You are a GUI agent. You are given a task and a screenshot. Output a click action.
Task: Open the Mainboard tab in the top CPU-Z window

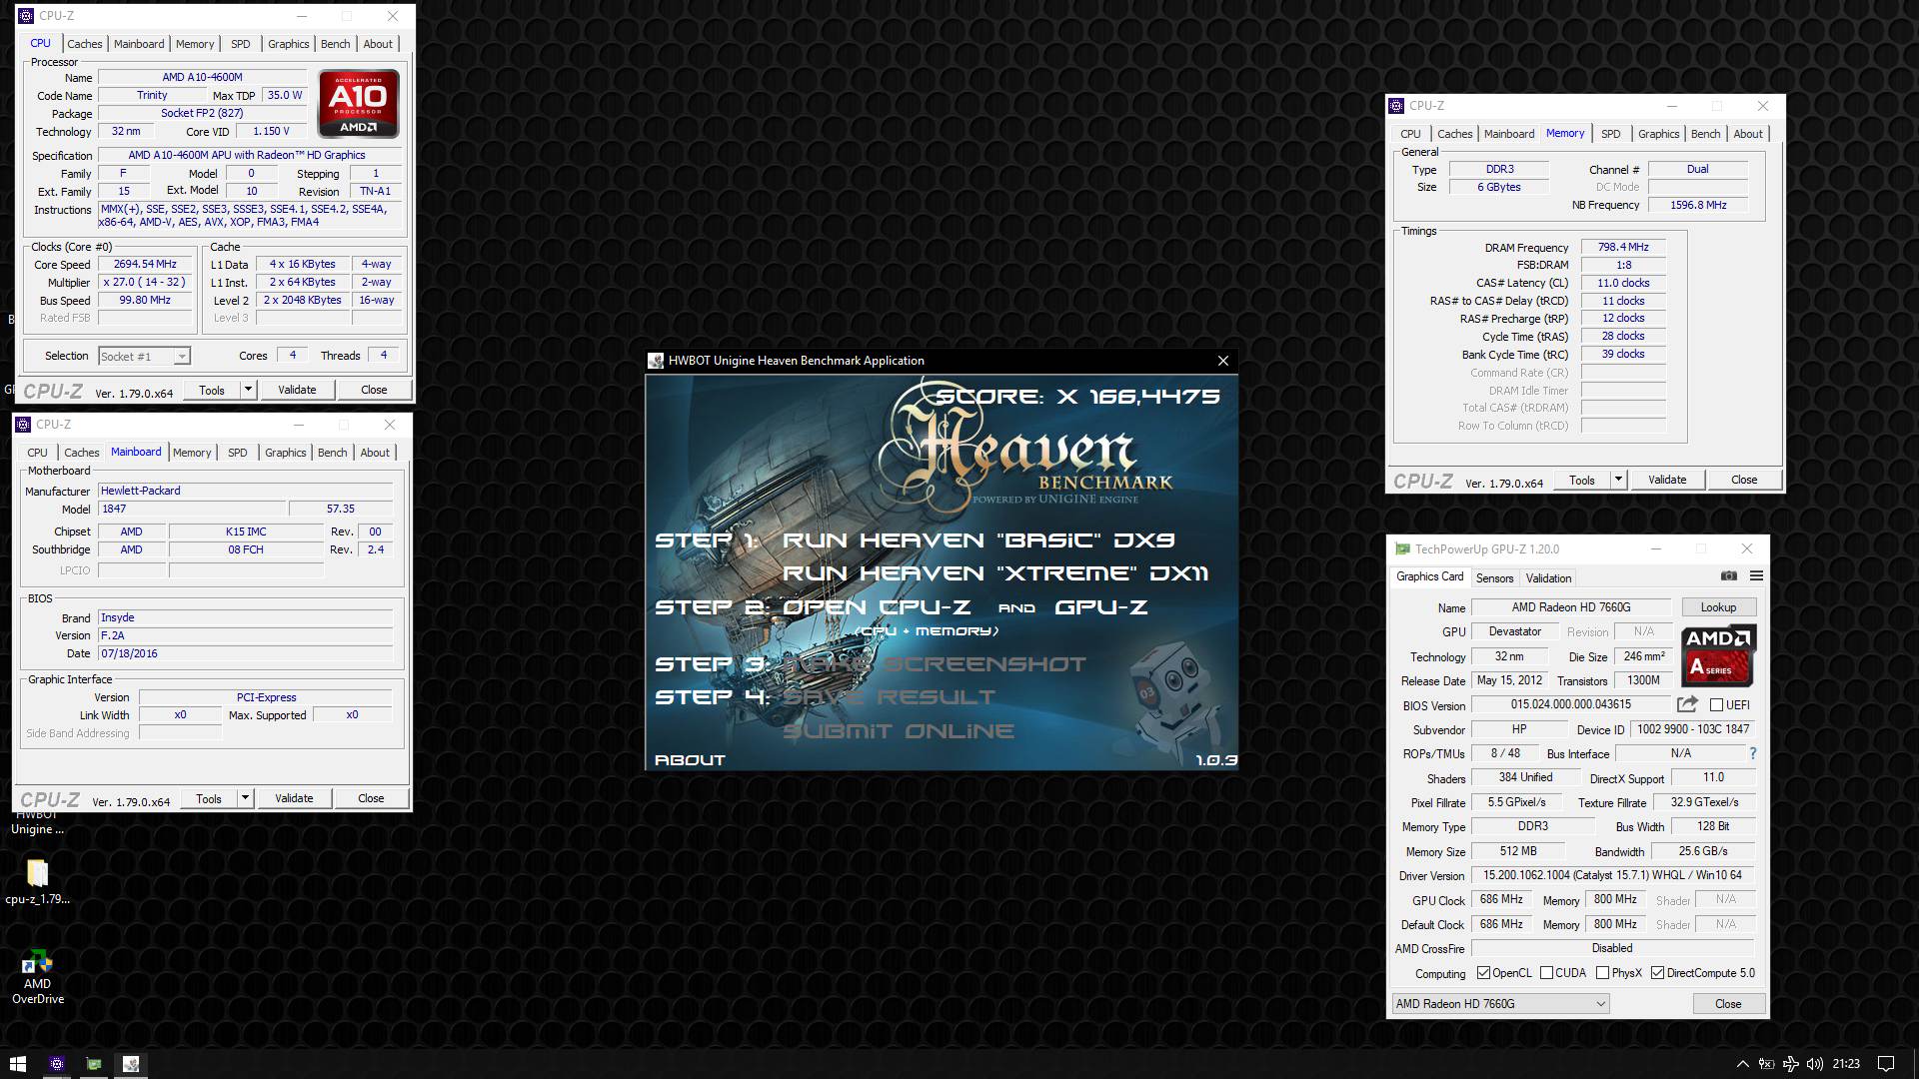[139, 44]
